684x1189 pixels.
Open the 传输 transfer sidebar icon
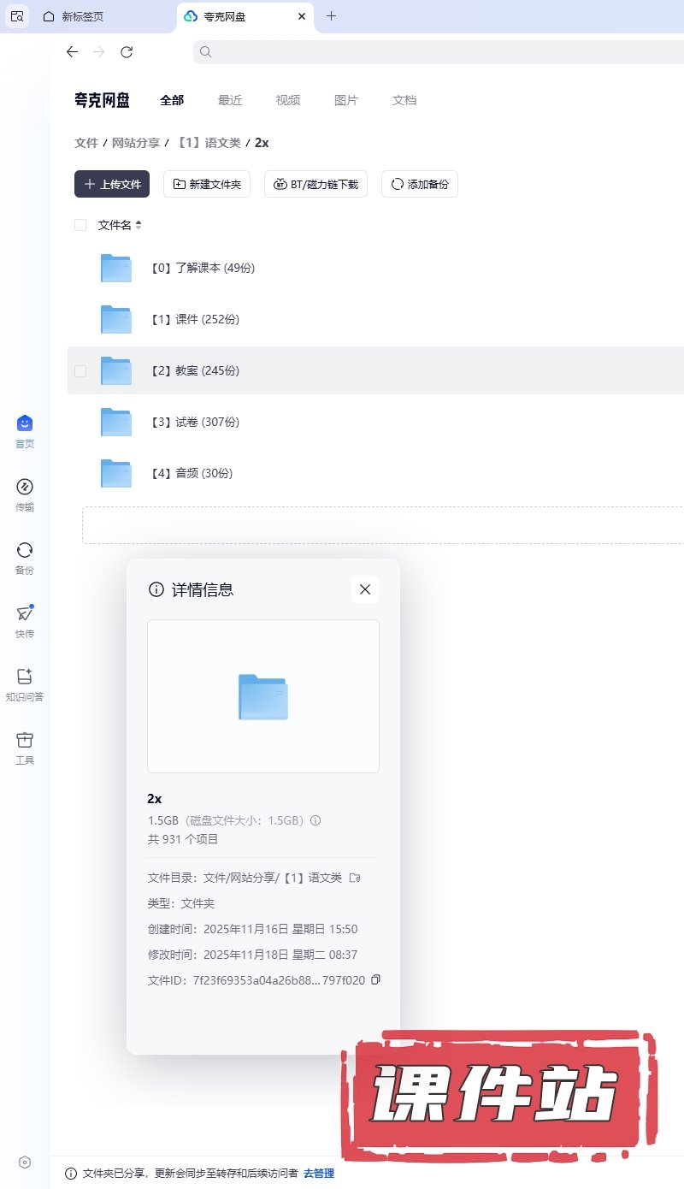[x=25, y=487]
